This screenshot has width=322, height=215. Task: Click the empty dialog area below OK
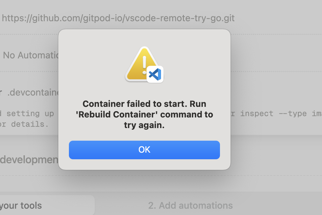point(144,164)
